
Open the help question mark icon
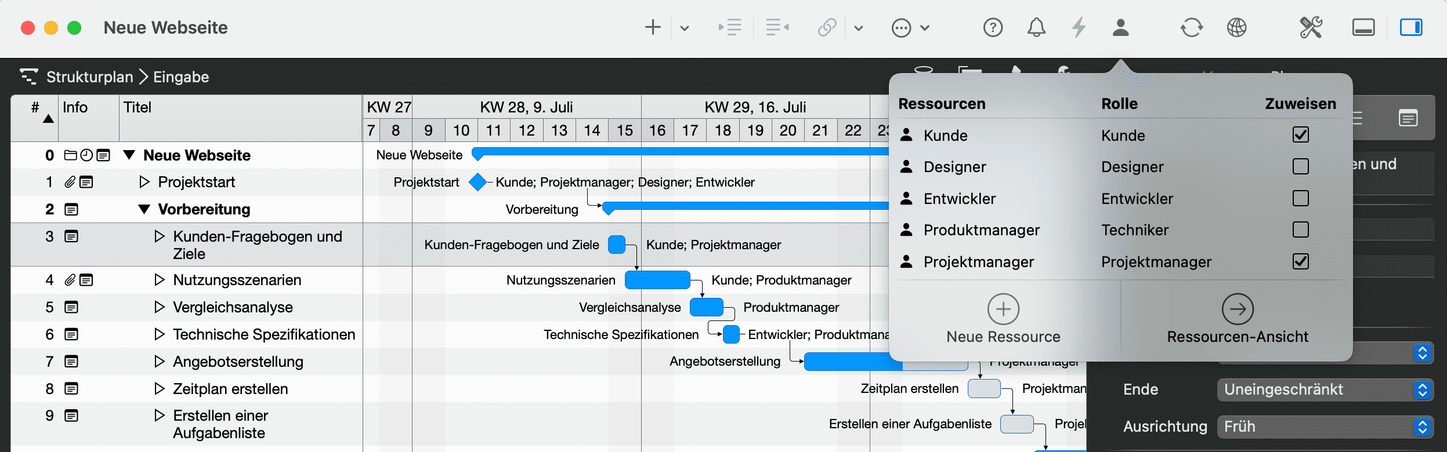point(993,27)
